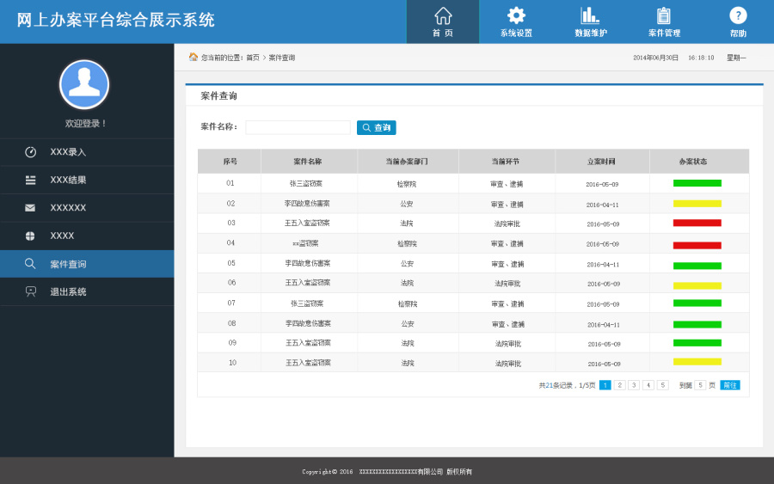Click the clock icon next to XXX录入
This screenshot has height=484, width=774.
pos(31,152)
